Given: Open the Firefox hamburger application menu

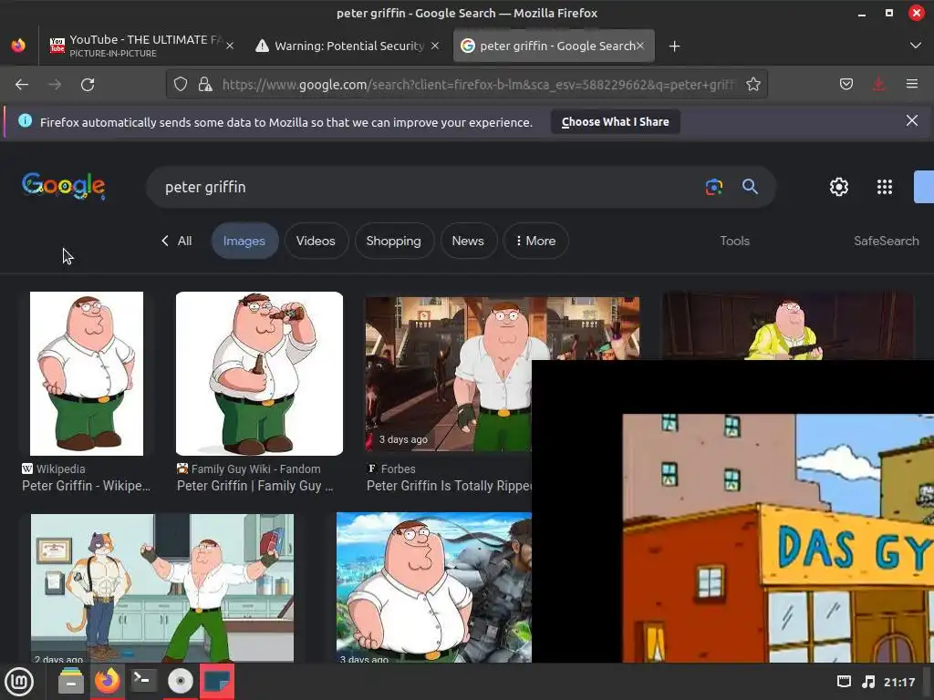Looking at the screenshot, I should pos(912,85).
